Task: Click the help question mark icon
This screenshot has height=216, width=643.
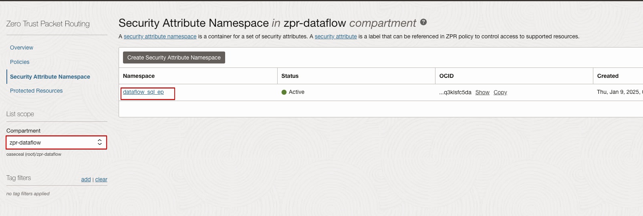Action: (423, 22)
